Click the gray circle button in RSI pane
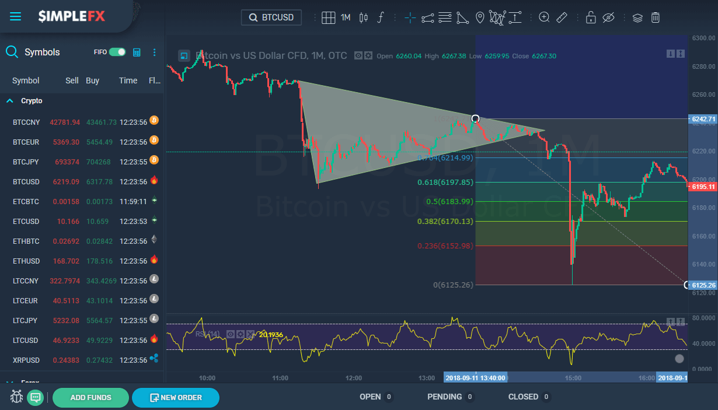The height and width of the screenshot is (410, 718). [679, 359]
